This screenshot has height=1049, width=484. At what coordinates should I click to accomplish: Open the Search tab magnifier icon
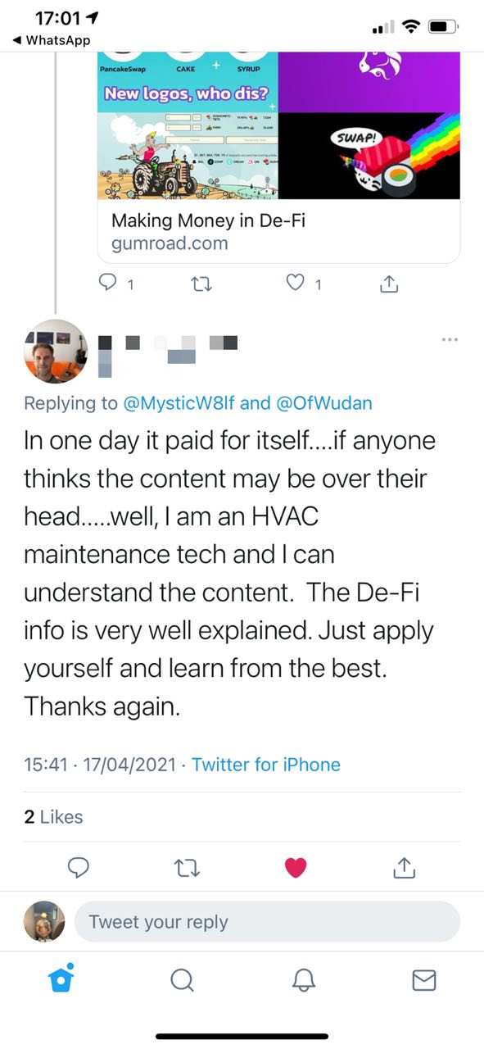coord(182,980)
